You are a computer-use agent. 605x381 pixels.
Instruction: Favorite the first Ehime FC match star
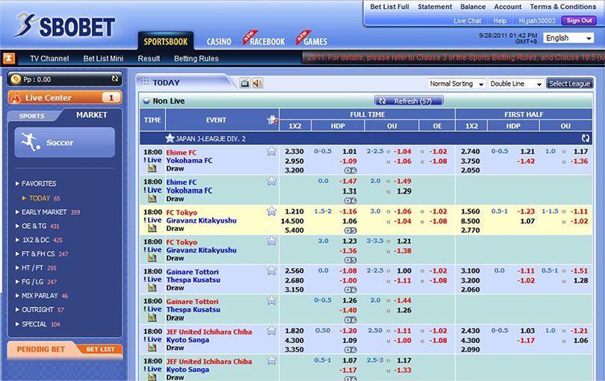(272, 152)
